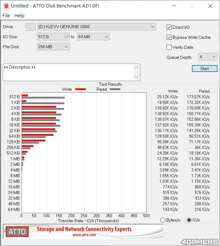Click the red Write legend swatch
The height and width of the screenshot is (246, 220).
pyautogui.click(x=81, y=89)
